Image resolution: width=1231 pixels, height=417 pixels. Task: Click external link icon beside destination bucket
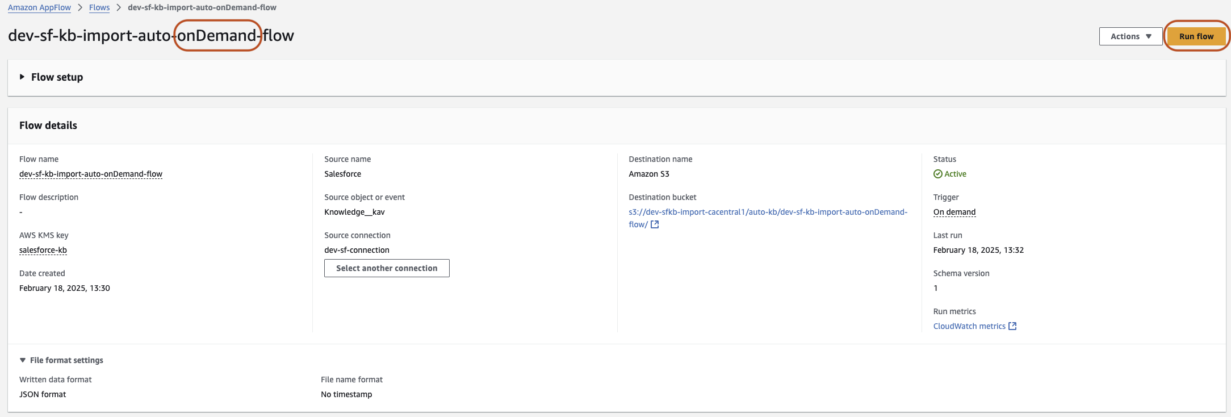[x=655, y=224]
